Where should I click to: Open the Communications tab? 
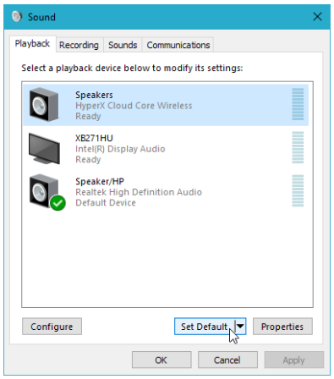pos(178,45)
